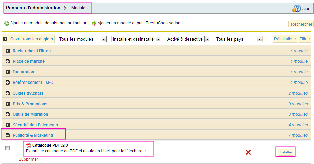
Task: Focus the module search input field
Action: coord(266,24)
